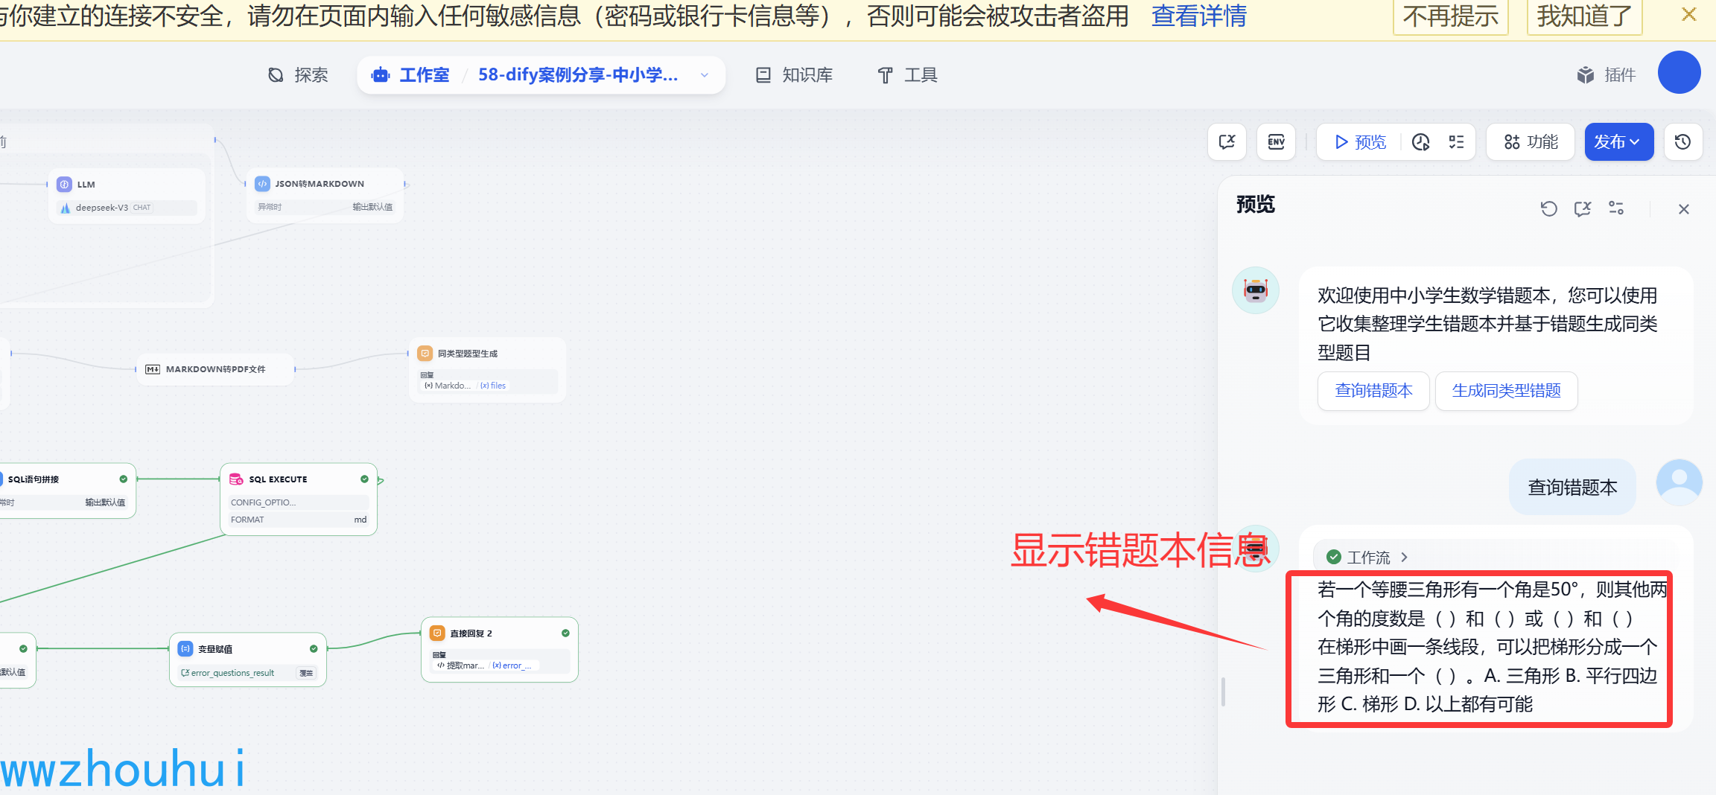Click SQL EXECUTE node output handle
Viewport: 1716px width, 795px height.
pos(380,481)
